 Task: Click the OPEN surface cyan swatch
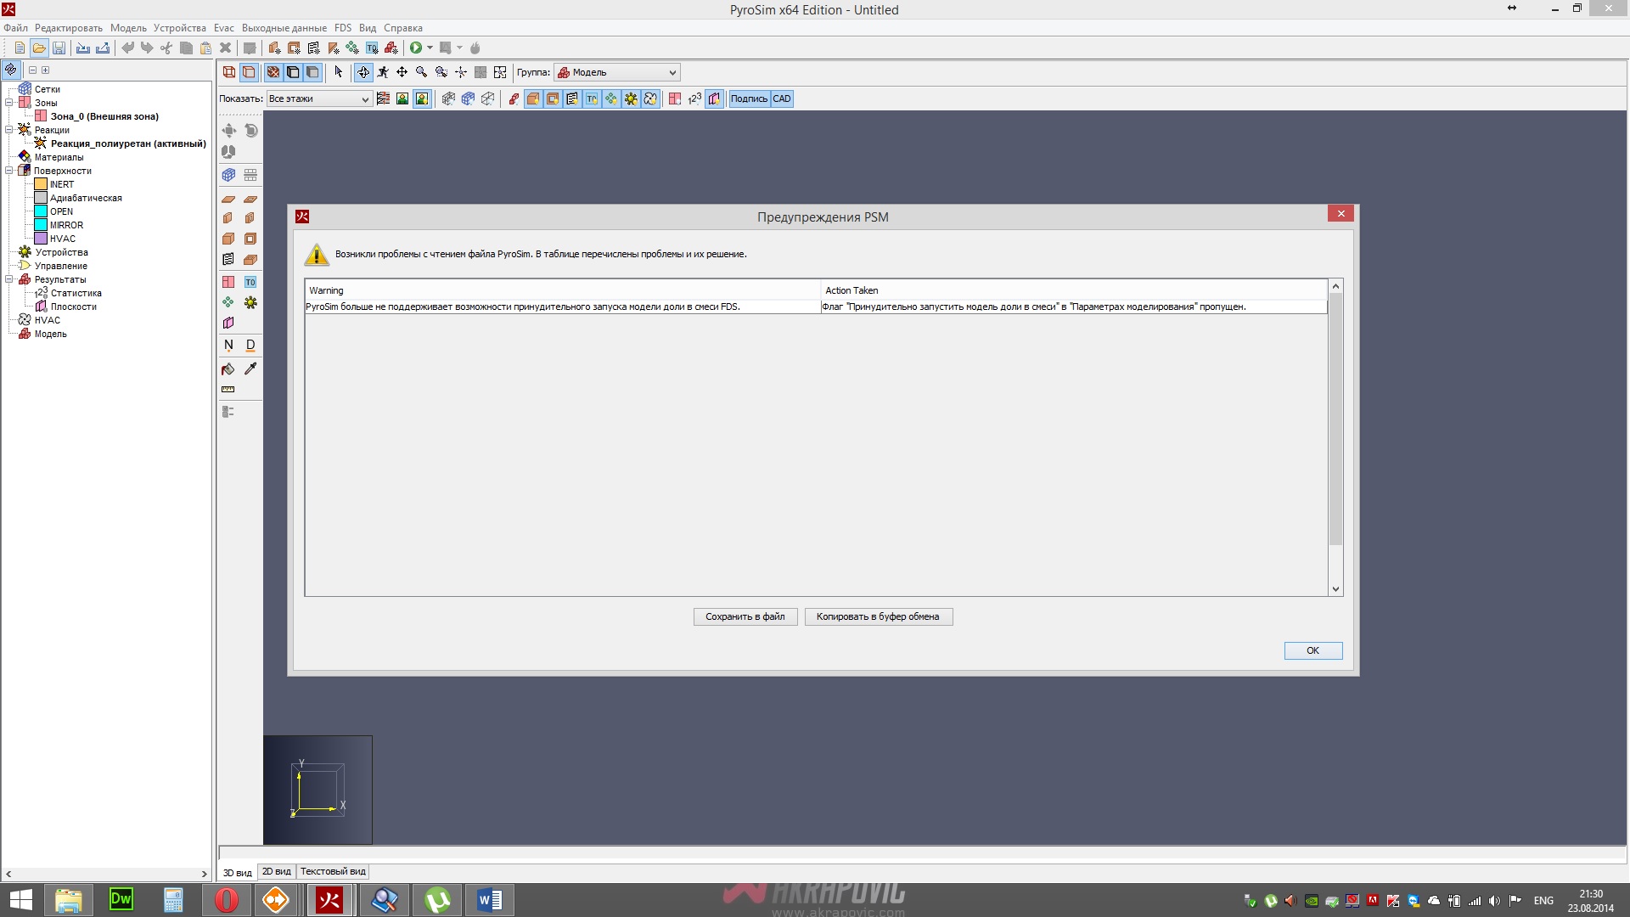coord(41,211)
